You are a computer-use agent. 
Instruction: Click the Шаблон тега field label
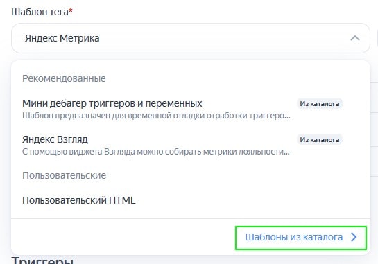[x=42, y=12]
